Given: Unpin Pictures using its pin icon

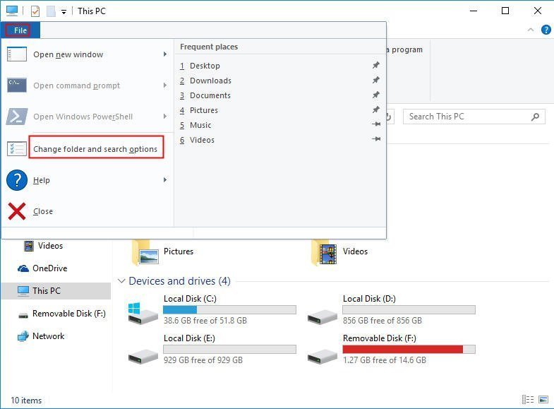Looking at the screenshot, I should [376, 109].
